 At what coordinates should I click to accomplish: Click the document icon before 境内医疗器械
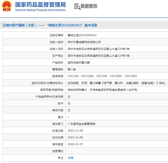tap(4, 25)
